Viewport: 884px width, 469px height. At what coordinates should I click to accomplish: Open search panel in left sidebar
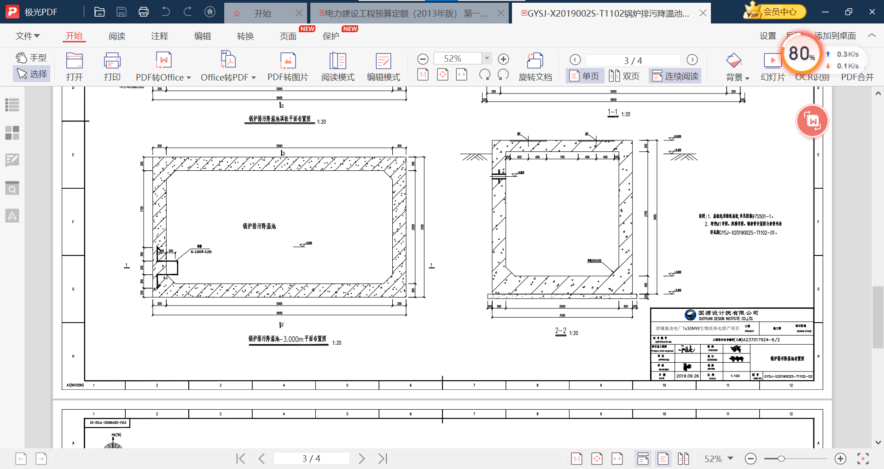pyautogui.click(x=12, y=188)
